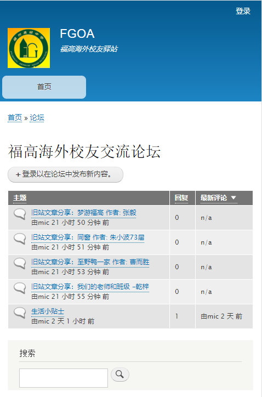Click the text 由mic 2 天 前
Image resolution: width=262 pixels, height=397 pixels.
[x=221, y=316]
